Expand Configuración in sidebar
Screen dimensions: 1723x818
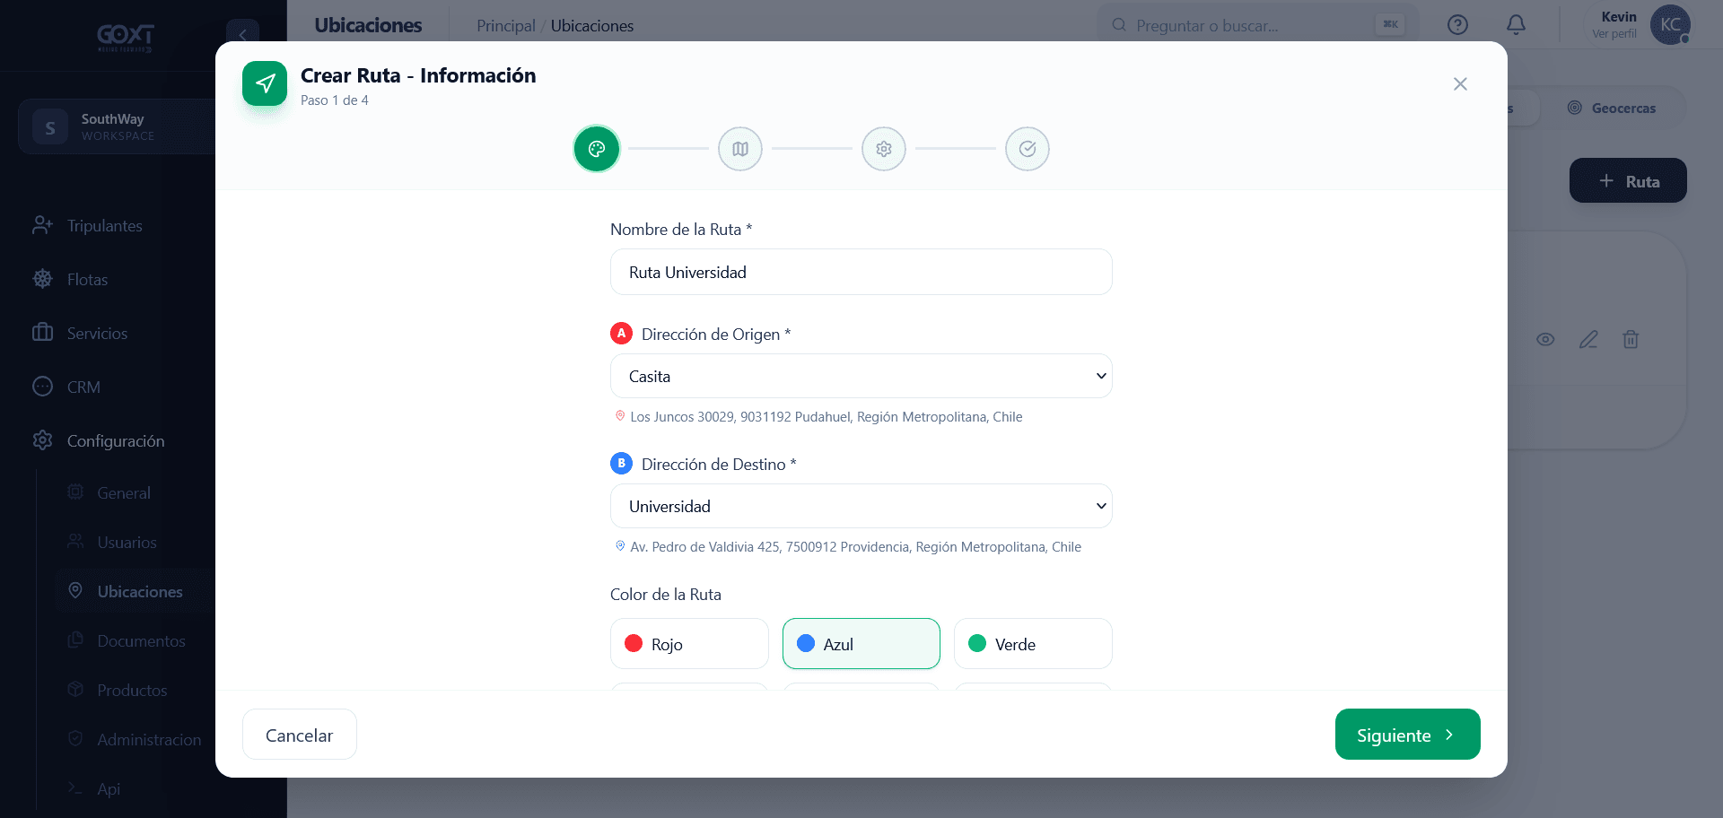point(116,441)
